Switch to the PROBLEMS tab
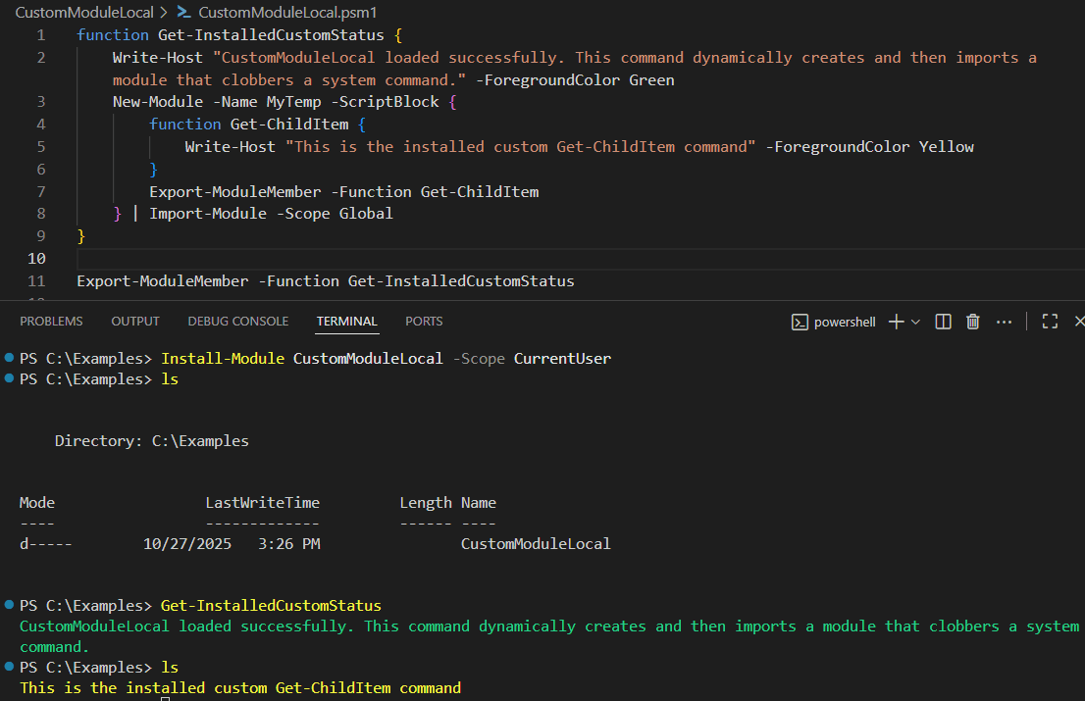Viewport: 1085px width, 701px height. (51, 321)
